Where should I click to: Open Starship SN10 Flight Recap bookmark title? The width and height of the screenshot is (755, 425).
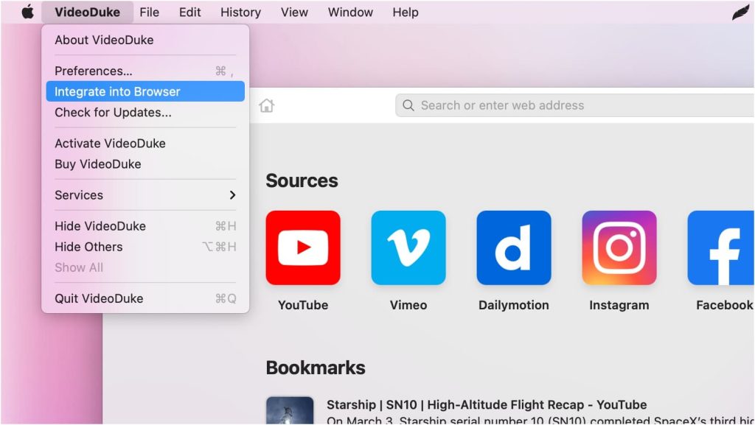pos(487,404)
